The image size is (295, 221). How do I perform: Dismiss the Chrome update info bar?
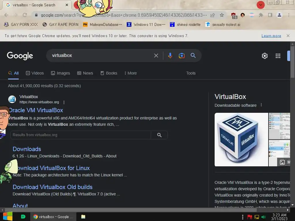click(x=288, y=36)
